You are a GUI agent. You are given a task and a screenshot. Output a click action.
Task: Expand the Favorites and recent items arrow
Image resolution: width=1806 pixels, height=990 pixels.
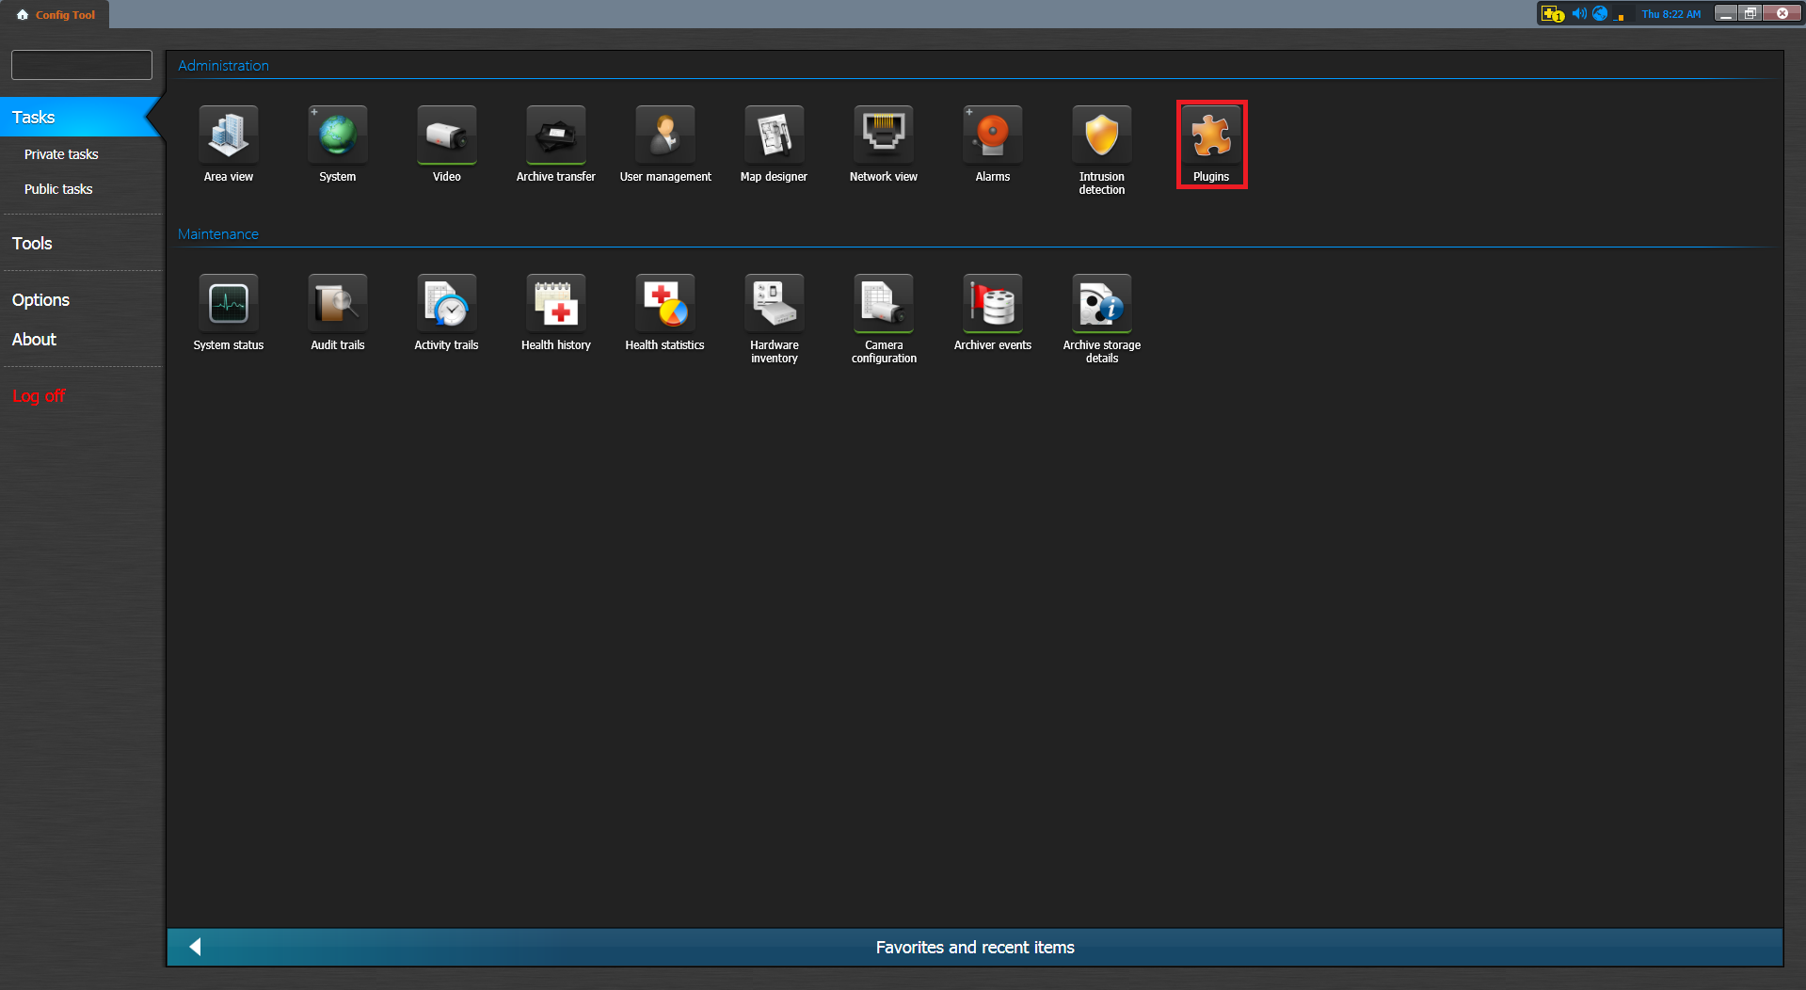(195, 947)
